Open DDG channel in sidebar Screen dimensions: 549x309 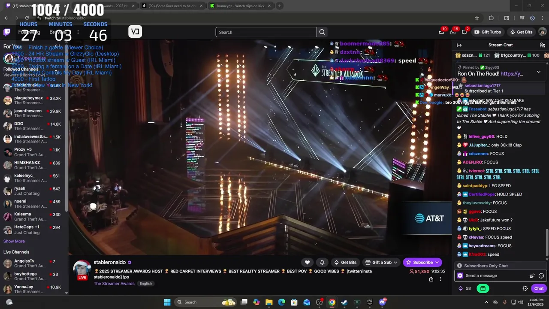[33, 126]
